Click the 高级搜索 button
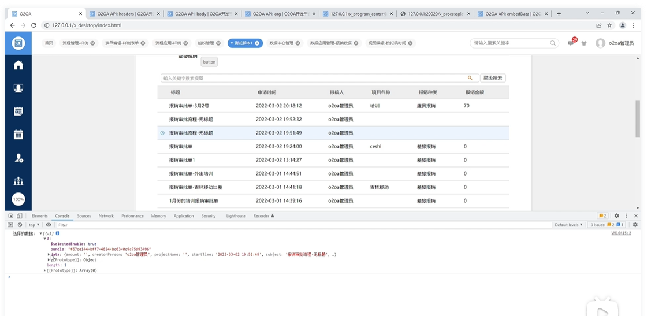Screen dimensions: 651x316 (x=493, y=78)
